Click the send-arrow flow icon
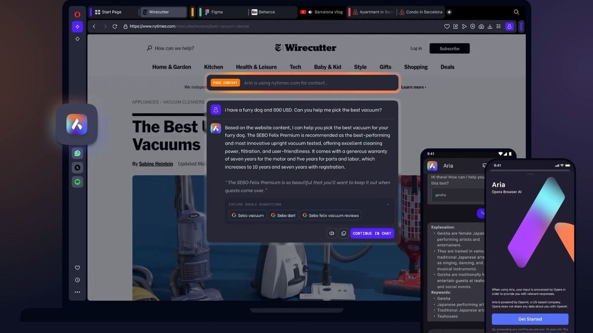 coord(464,26)
